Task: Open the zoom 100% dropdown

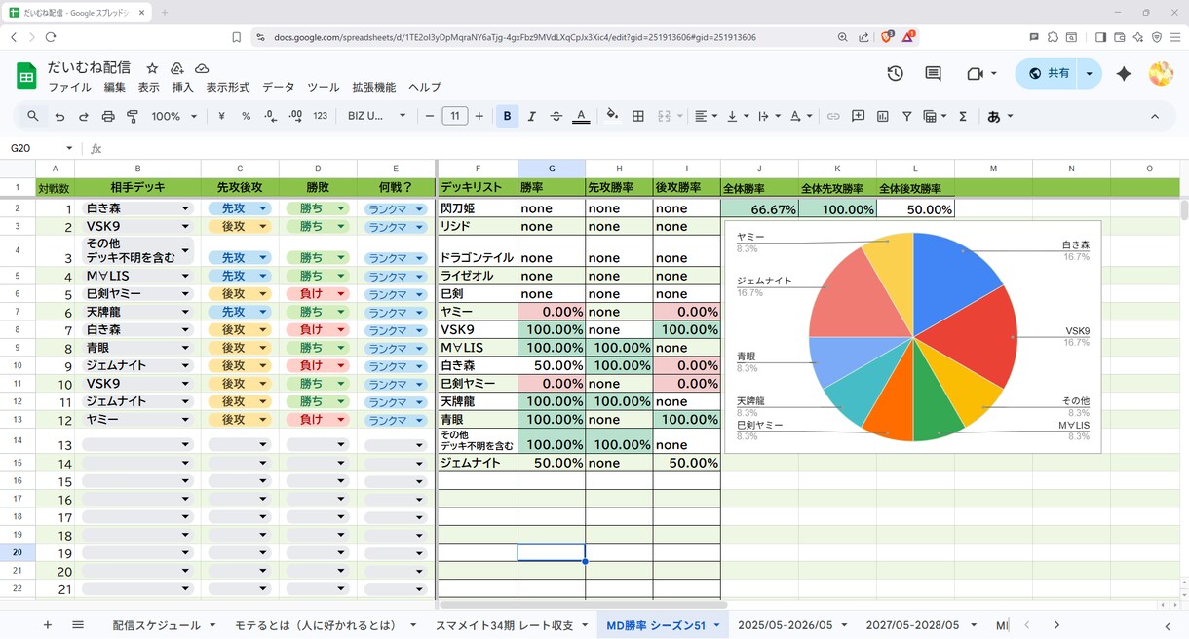Action: coord(174,116)
